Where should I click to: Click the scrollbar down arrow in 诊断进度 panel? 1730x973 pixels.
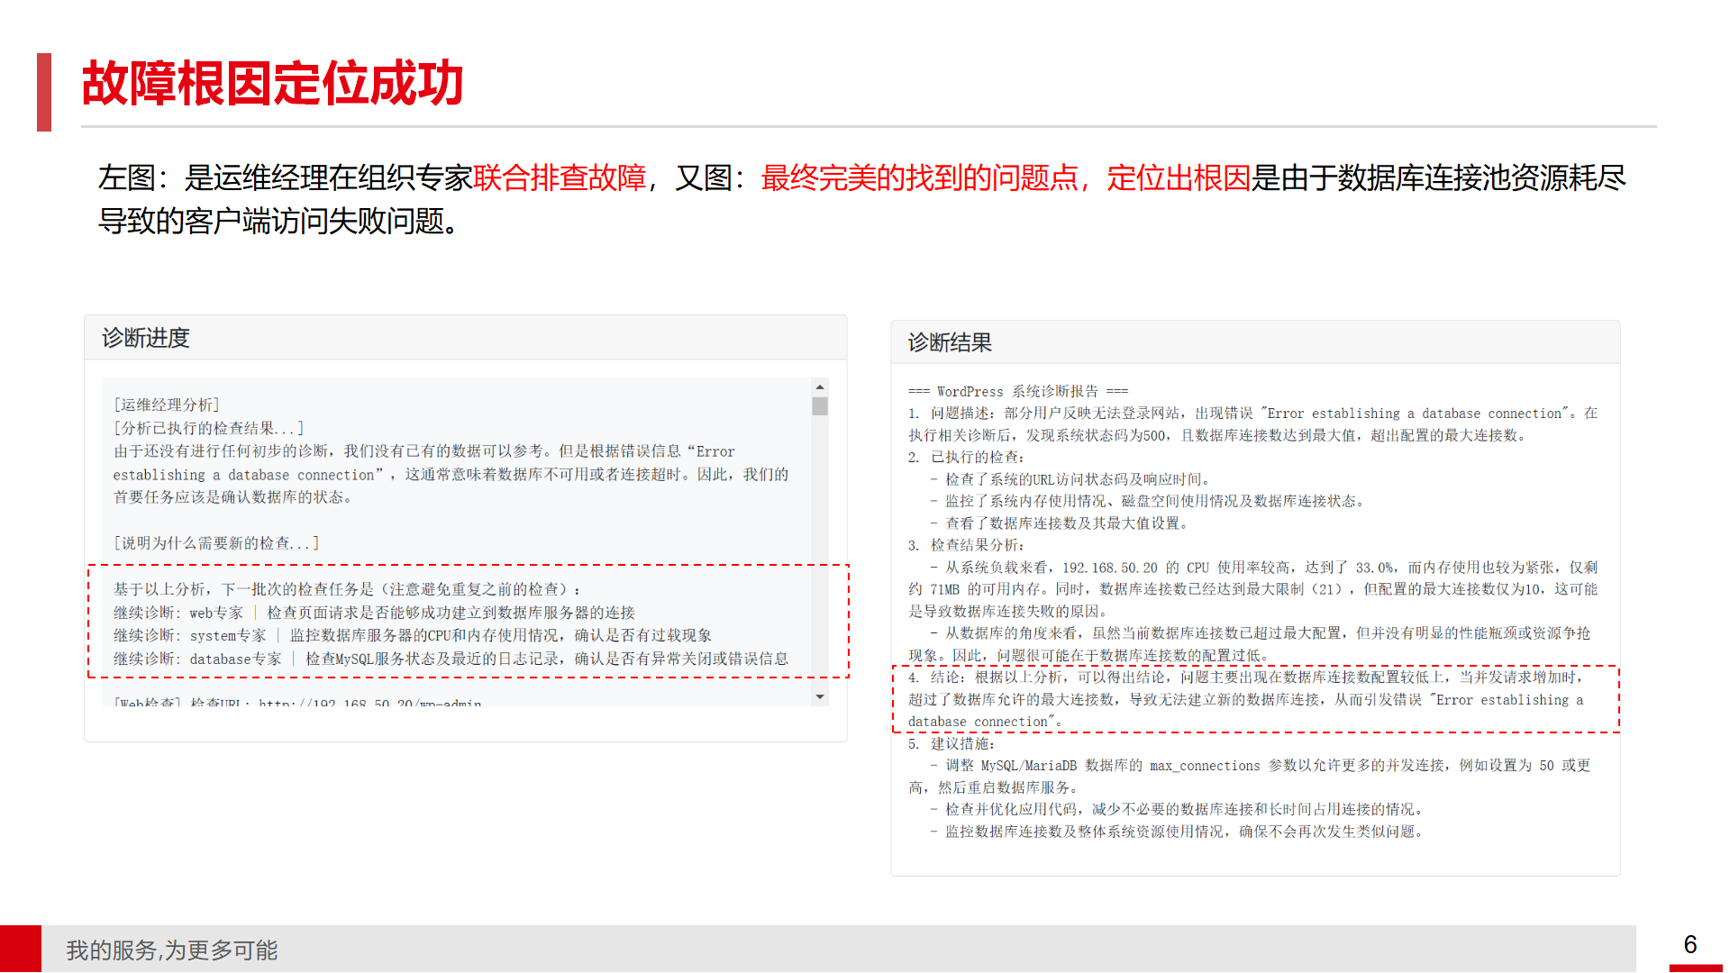(819, 696)
